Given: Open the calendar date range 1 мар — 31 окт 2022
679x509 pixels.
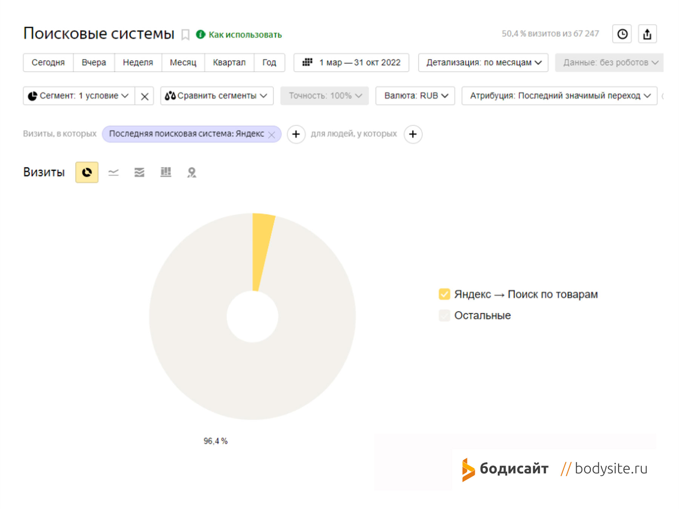Looking at the screenshot, I should click(x=352, y=62).
